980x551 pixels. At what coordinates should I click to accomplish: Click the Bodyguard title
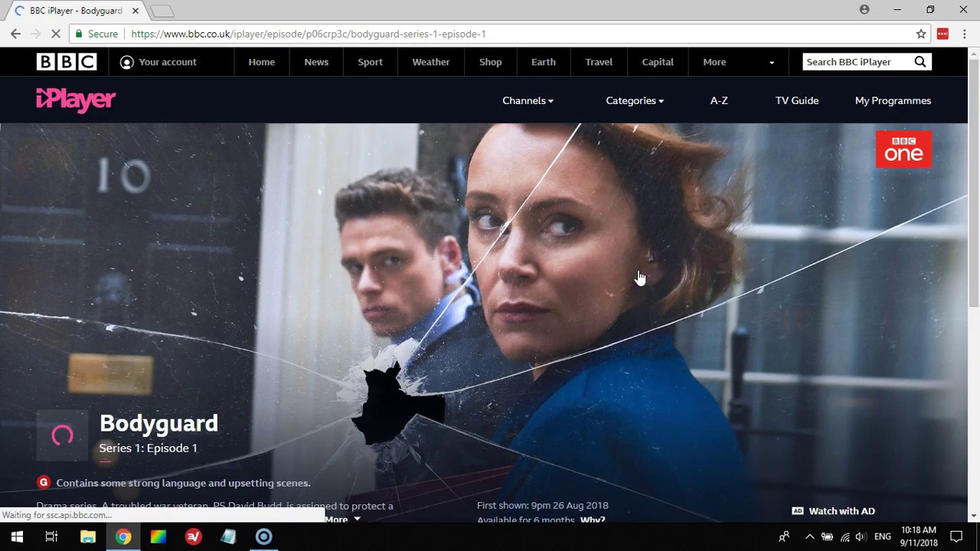click(x=158, y=423)
